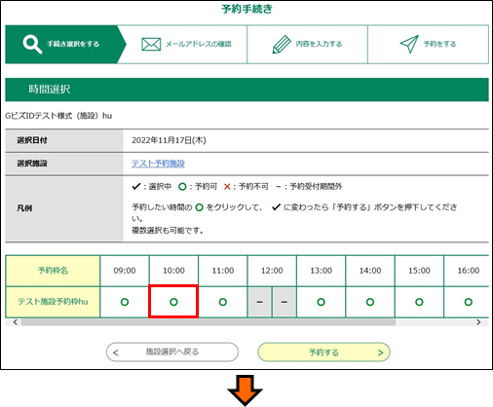Select the 09:00 available slot circle
The image size is (493, 407).
(125, 302)
